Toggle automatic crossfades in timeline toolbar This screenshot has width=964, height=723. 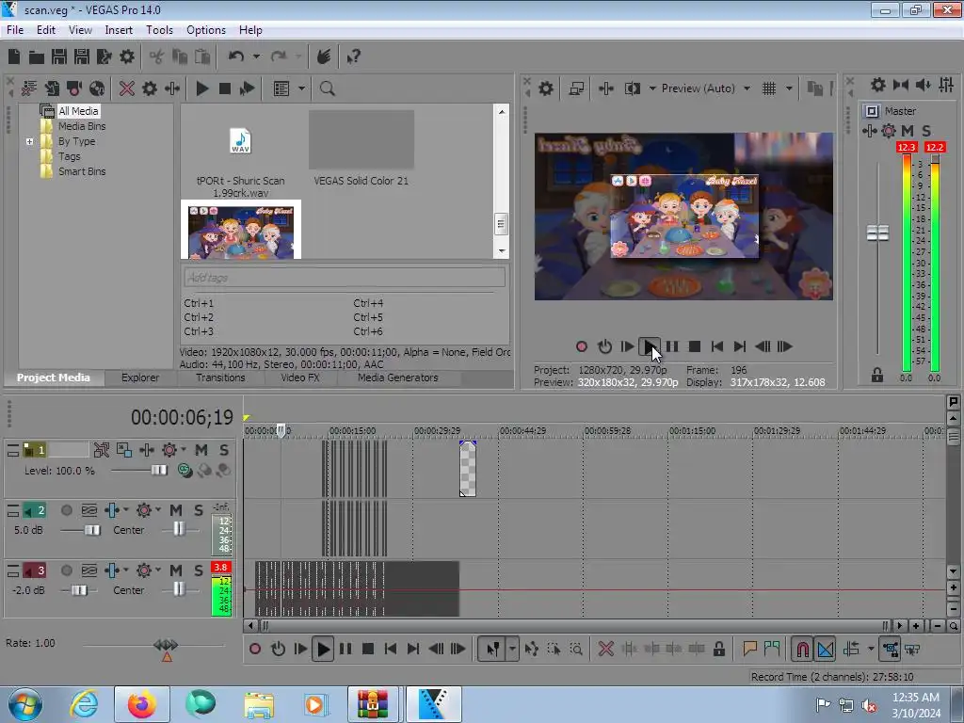pos(825,650)
